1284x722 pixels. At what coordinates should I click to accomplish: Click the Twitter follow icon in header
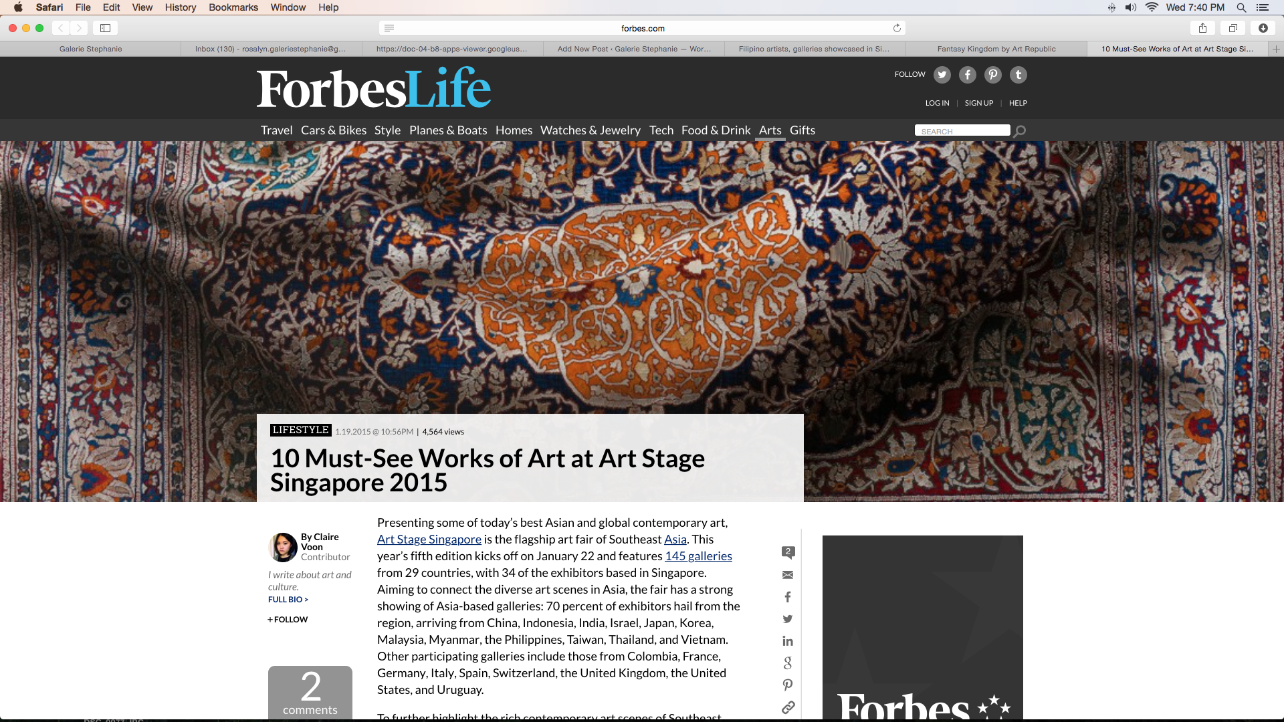942,75
